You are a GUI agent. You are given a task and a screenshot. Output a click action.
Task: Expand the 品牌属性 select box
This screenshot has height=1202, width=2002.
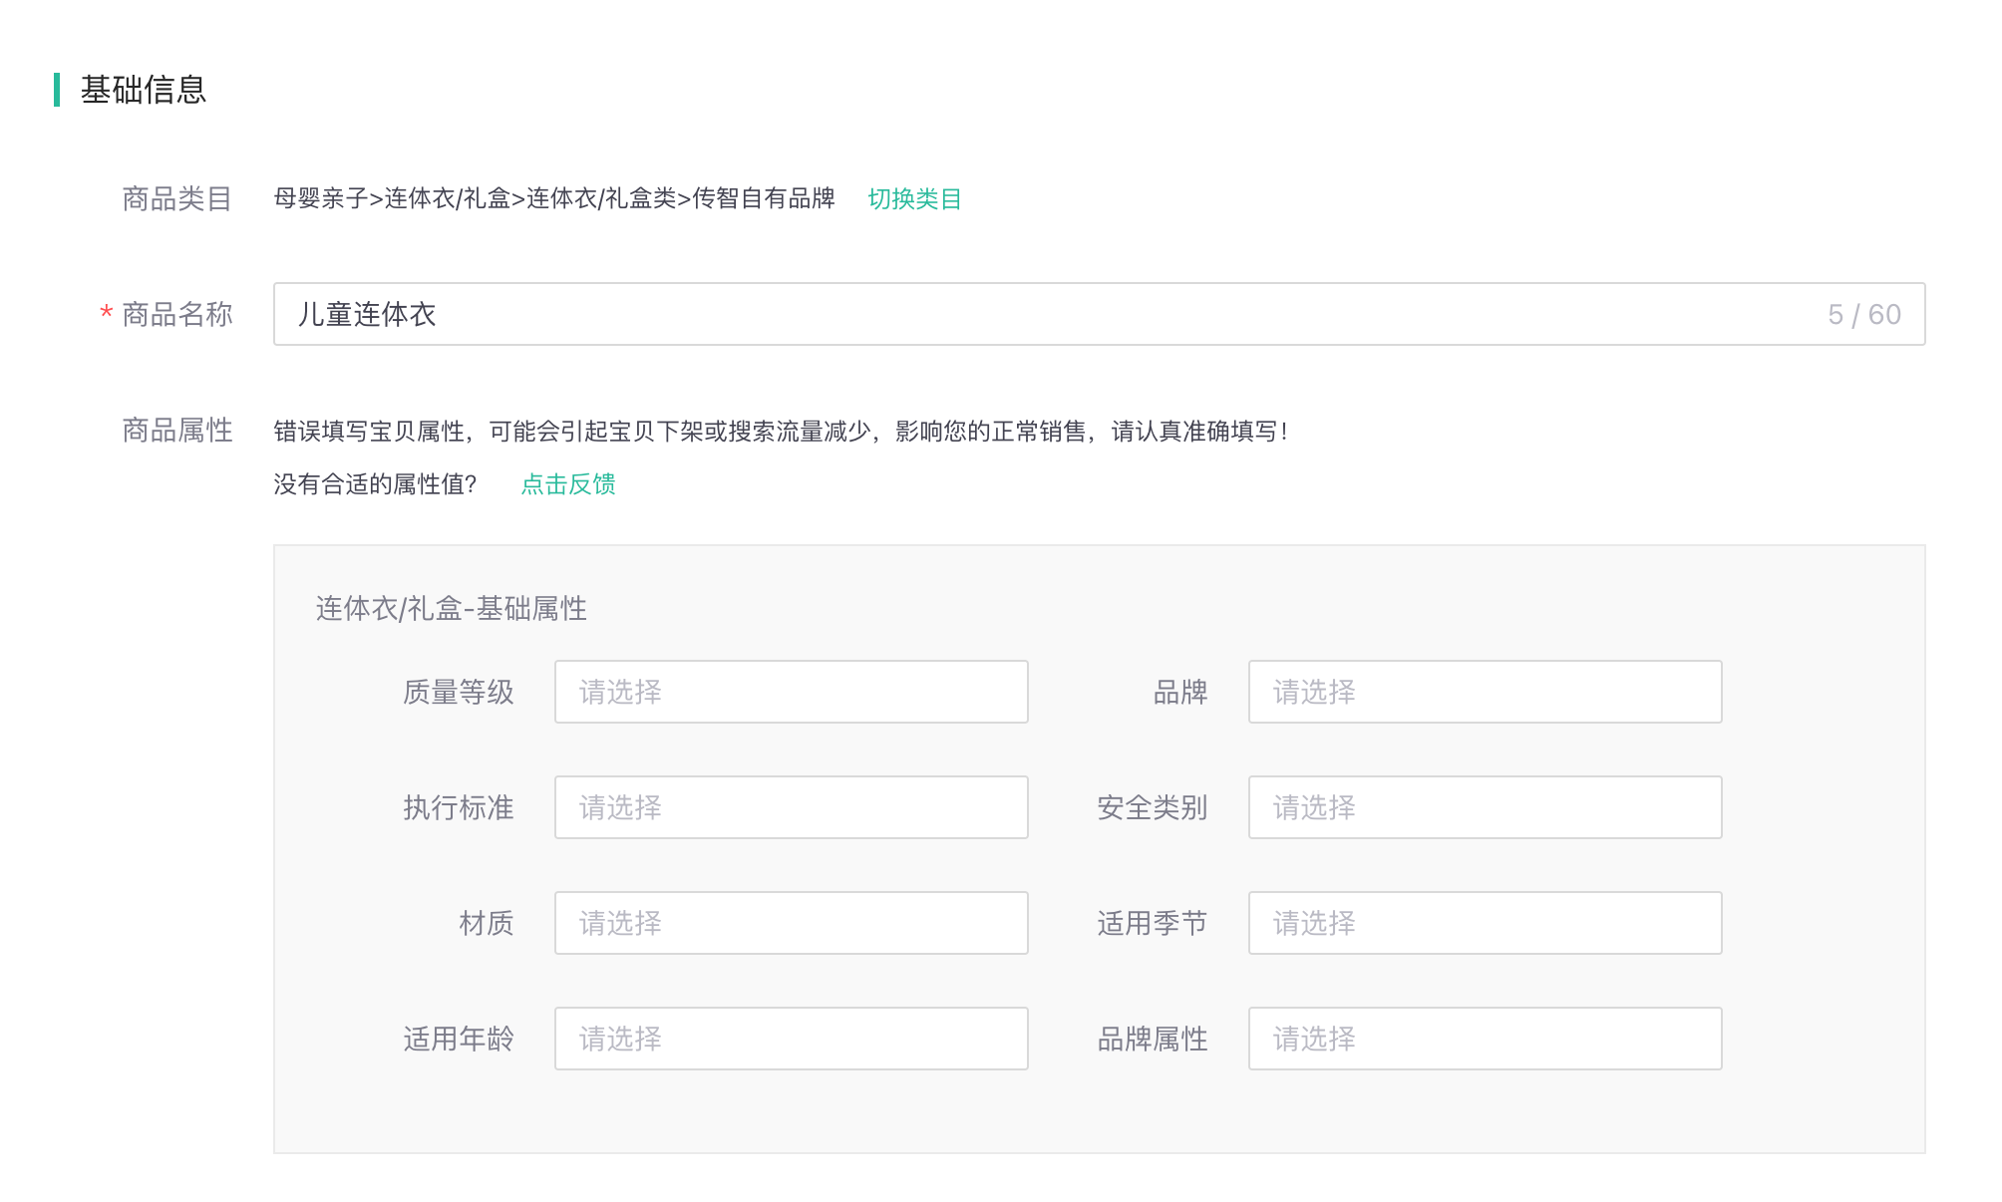pos(1485,1039)
